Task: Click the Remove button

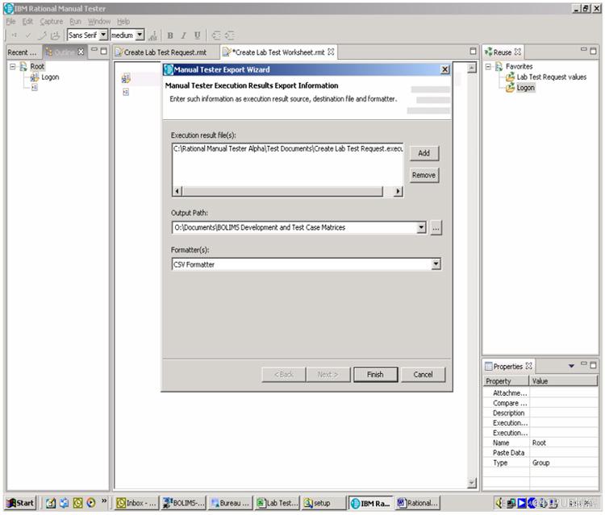Action: (x=424, y=175)
